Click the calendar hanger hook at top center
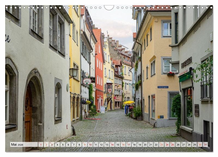The height and width of the screenshot is (157, 218). tap(109, 7)
